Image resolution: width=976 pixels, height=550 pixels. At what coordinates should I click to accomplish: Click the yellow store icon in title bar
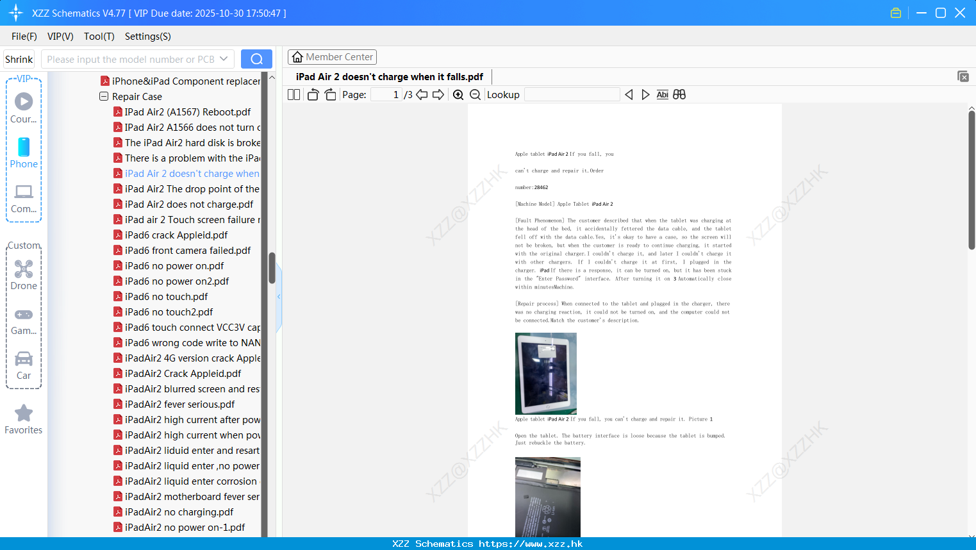896,13
